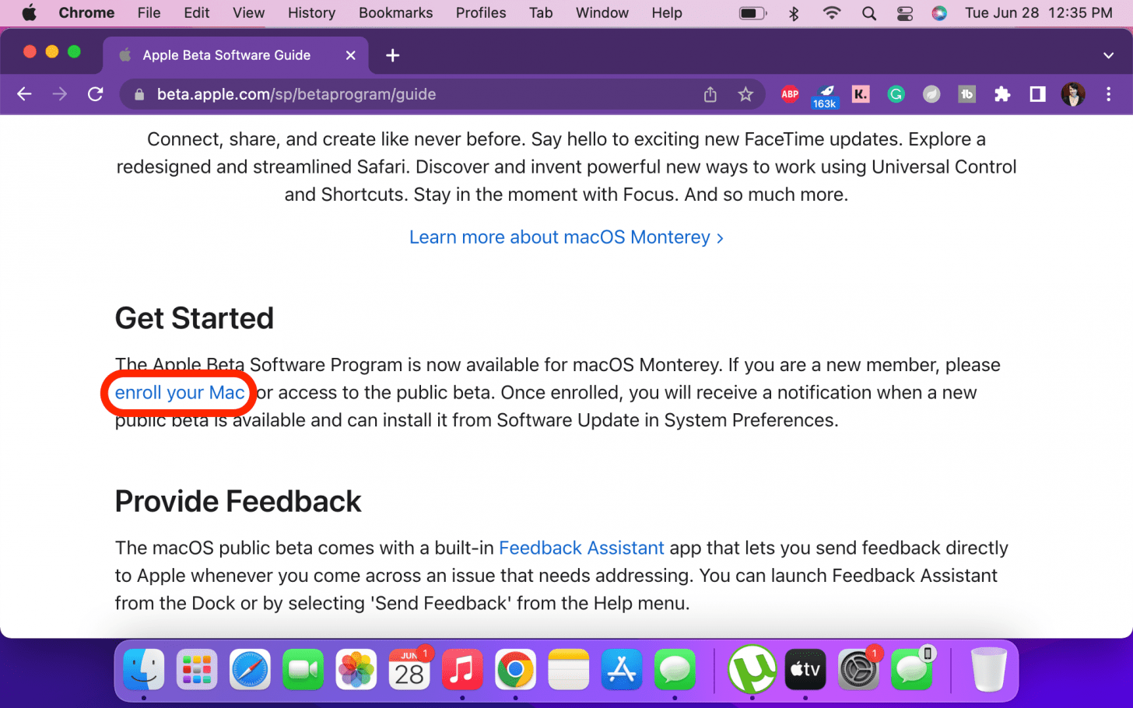The image size is (1133, 708).
Task: Open Music from the Dock
Action: (x=462, y=670)
